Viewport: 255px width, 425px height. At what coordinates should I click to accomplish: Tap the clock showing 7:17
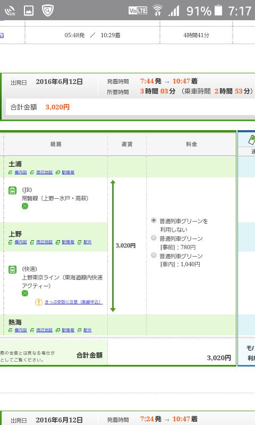[240, 11]
